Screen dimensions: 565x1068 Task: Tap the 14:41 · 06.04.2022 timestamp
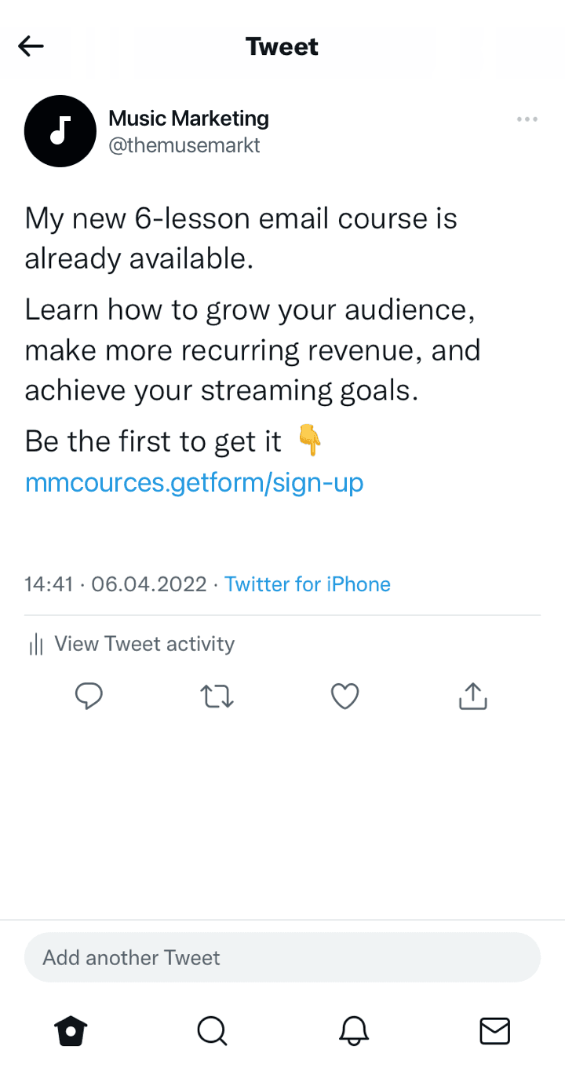(x=115, y=584)
